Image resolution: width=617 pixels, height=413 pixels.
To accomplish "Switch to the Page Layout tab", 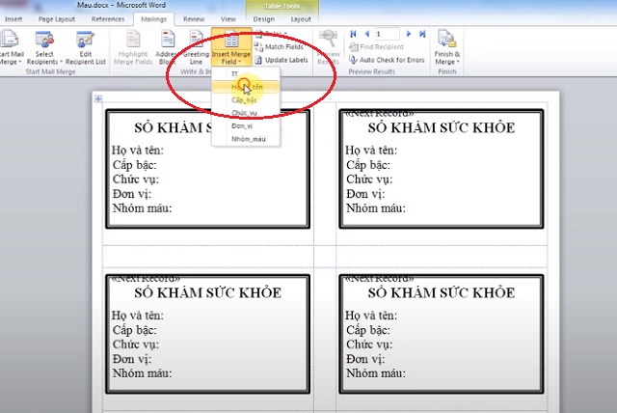I will [x=56, y=19].
